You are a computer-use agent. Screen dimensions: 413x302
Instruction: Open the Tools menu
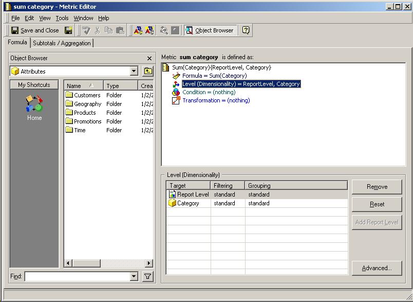click(x=62, y=17)
